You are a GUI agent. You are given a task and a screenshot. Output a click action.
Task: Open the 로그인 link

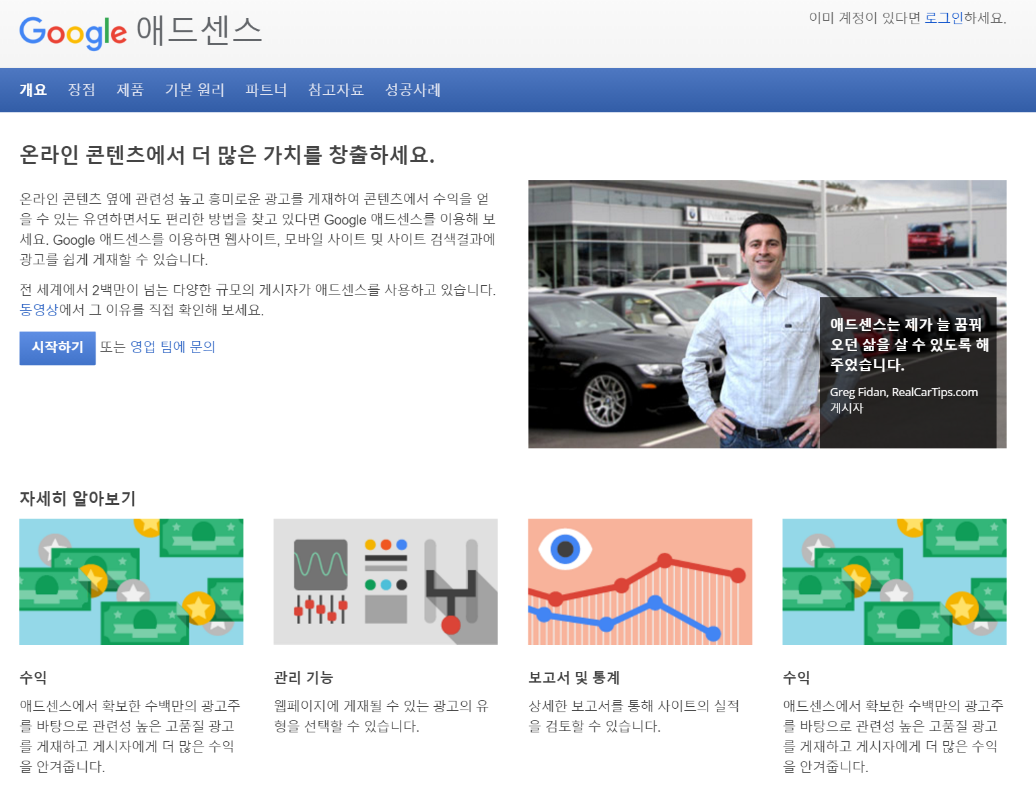pos(944,18)
